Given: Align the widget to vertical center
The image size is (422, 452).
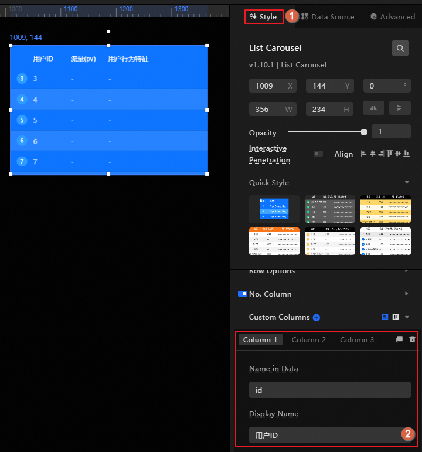Looking at the screenshot, I should tap(398, 154).
